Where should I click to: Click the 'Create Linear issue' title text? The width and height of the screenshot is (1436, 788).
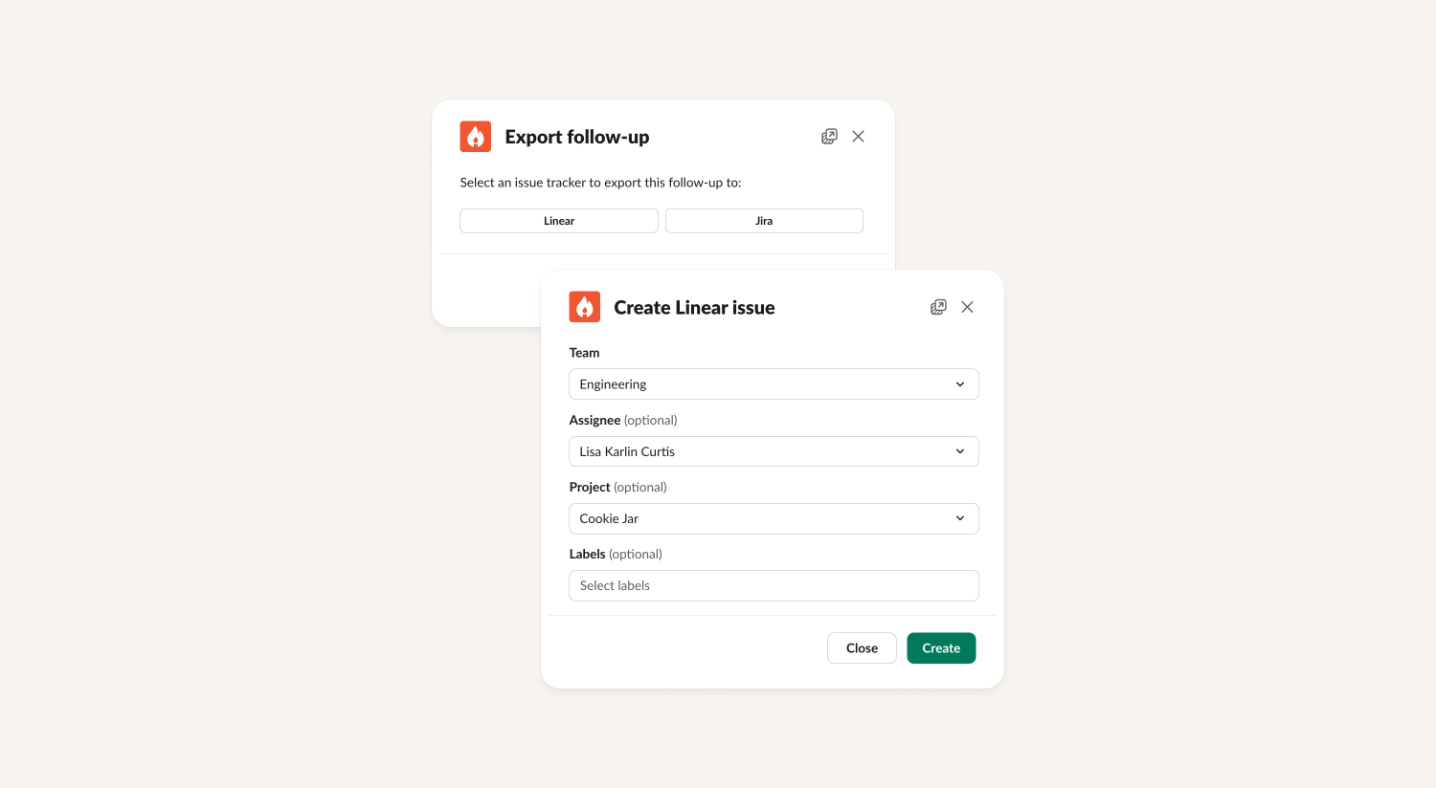point(694,308)
